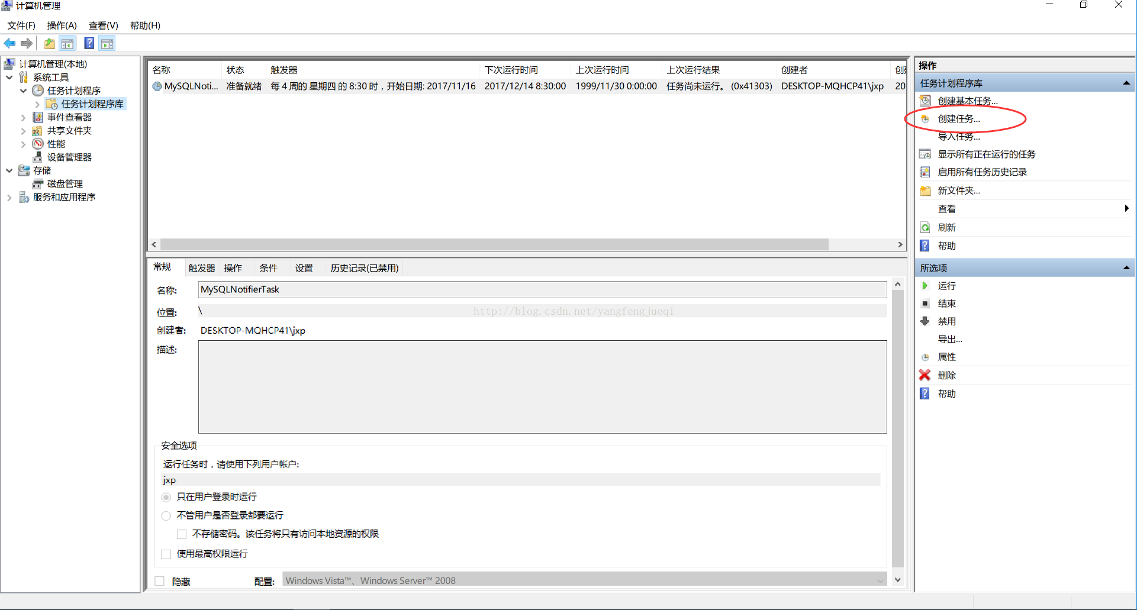Click the details pane vertical scrollbar thumb
The image size is (1137, 610).
tap(898, 428)
